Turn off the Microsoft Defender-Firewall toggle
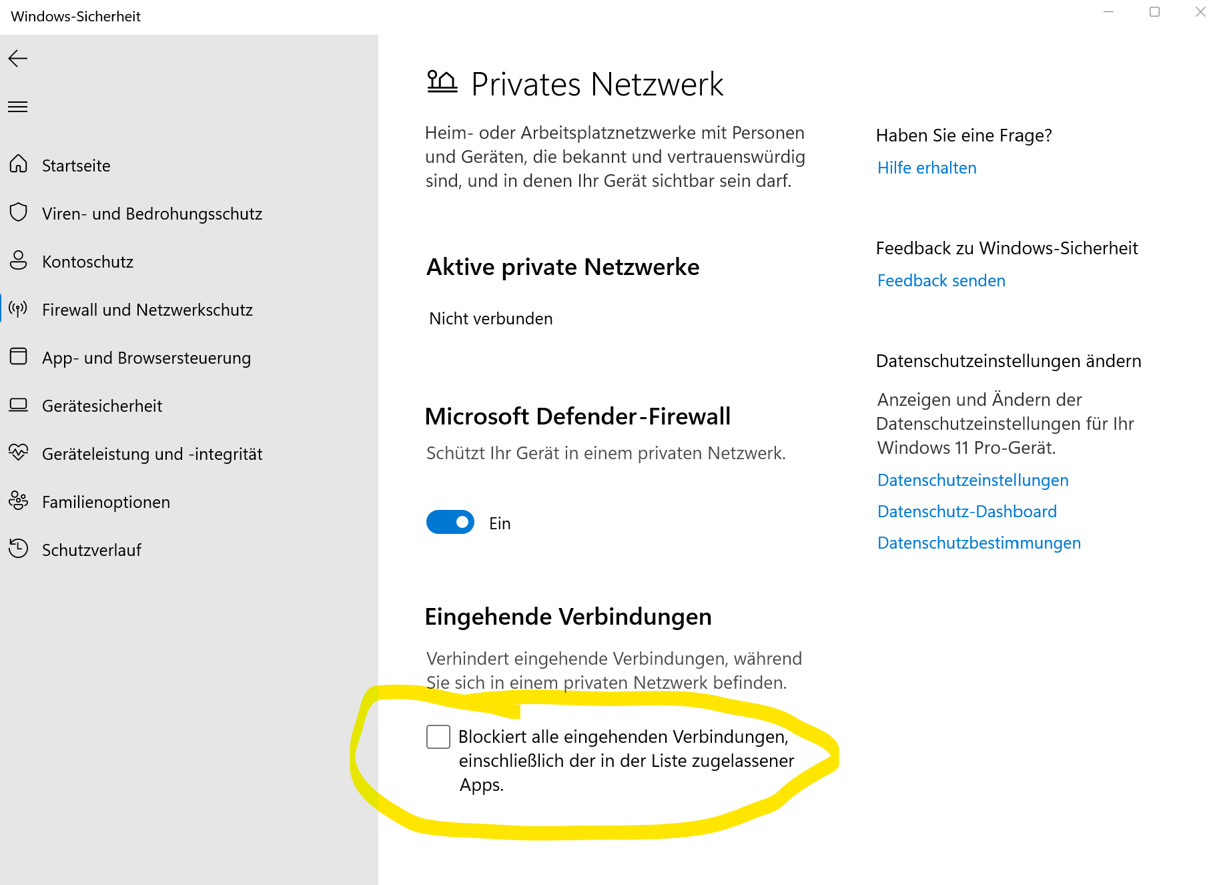1215x885 pixels. click(450, 522)
